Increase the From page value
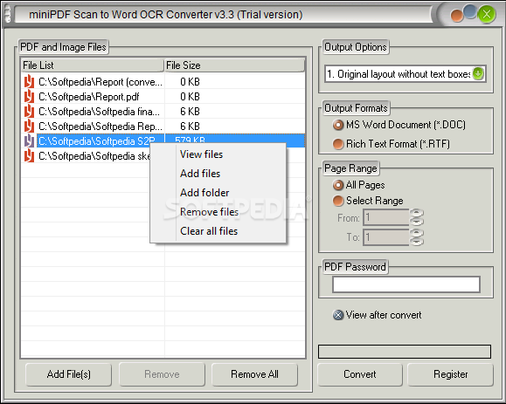Viewport: 506px width, 404px height. click(x=417, y=213)
